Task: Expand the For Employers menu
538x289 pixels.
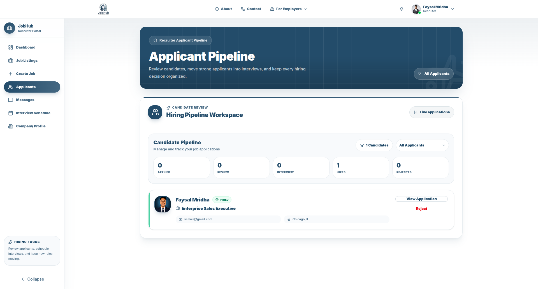Action: pyautogui.click(x=289, y=9)
